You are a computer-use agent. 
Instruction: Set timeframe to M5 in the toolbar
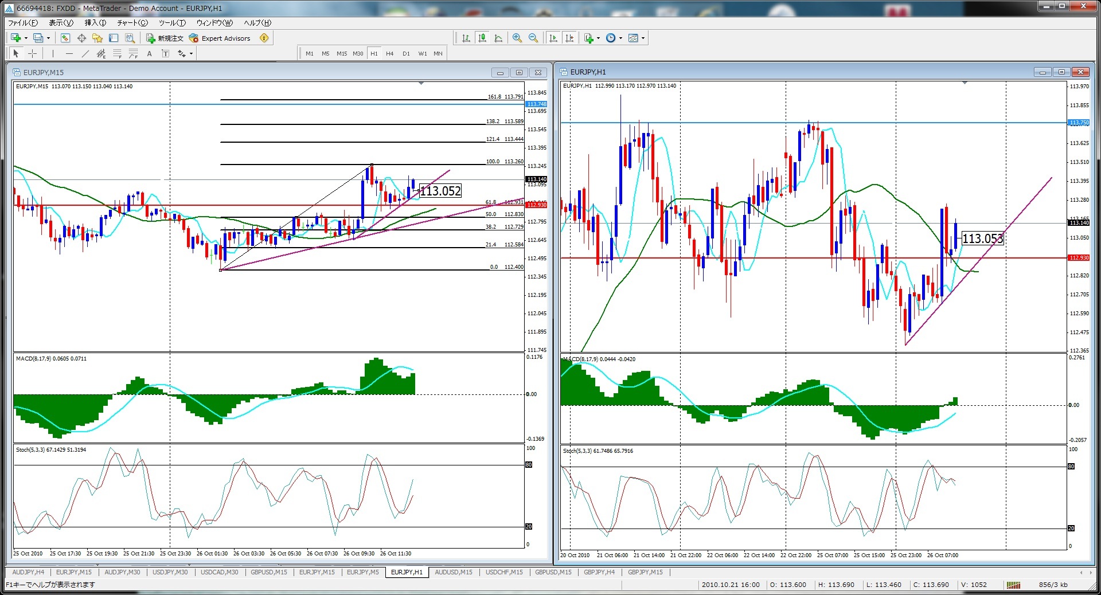pos(326,53)
